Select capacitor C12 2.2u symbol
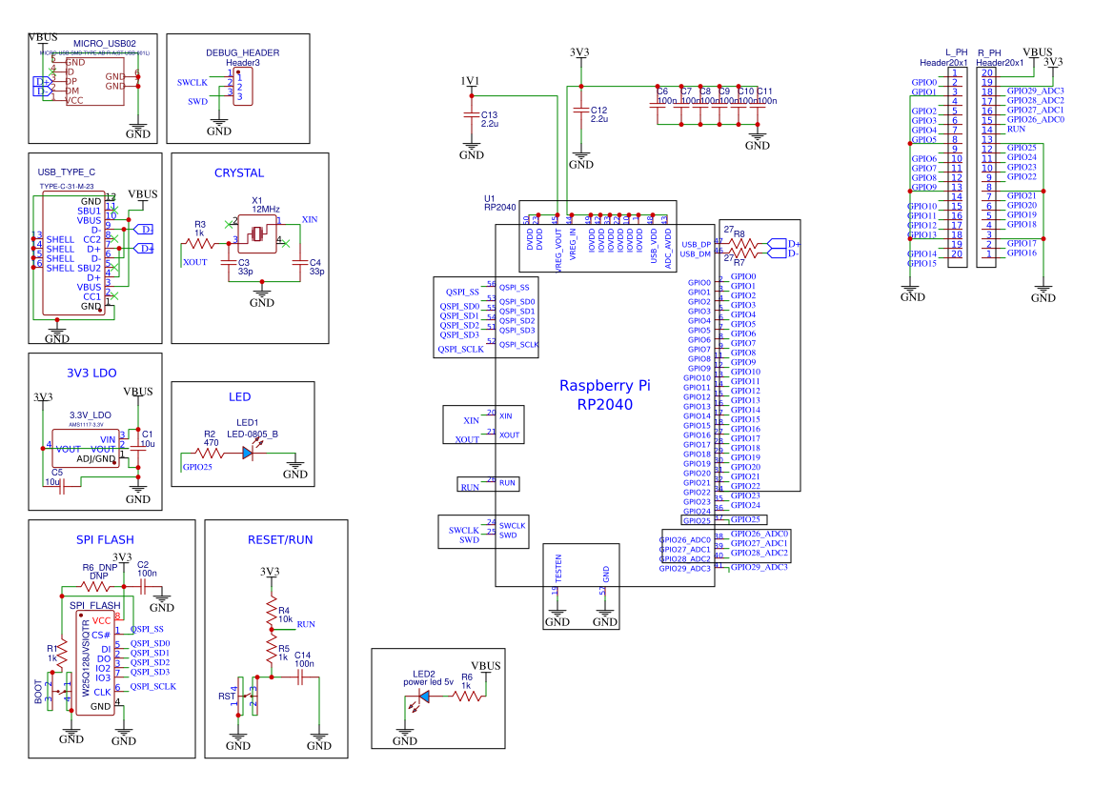 pyautogui.click(x=581, y=111)
